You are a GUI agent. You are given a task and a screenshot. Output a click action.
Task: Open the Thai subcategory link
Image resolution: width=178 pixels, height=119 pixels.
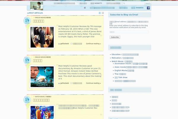pyautogui.click(x=120, y=74)
